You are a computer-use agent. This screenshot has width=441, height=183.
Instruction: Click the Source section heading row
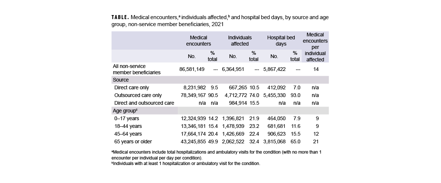tap(121, 80)
